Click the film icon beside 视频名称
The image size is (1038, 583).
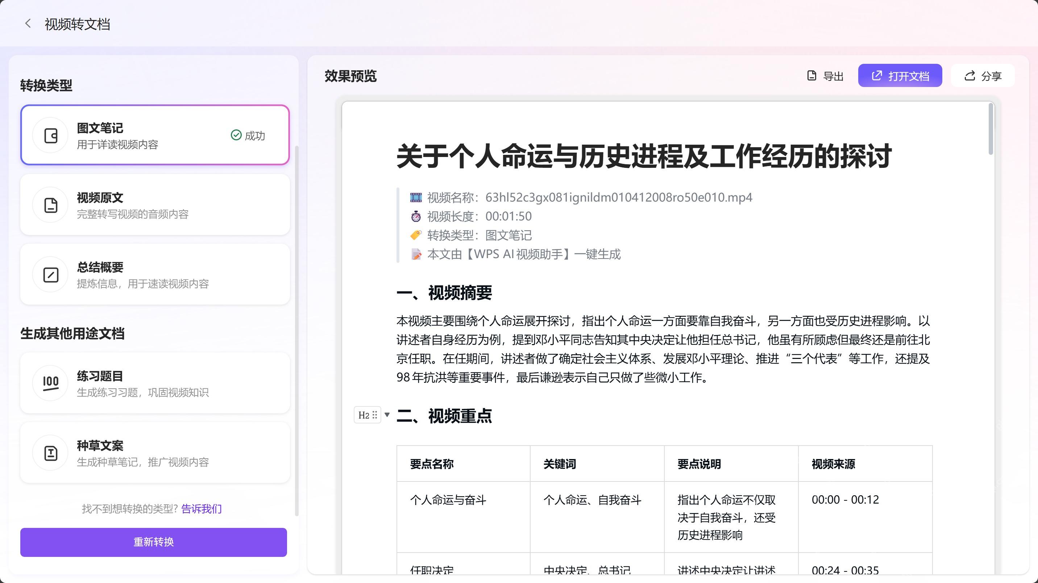coord(416,198)
